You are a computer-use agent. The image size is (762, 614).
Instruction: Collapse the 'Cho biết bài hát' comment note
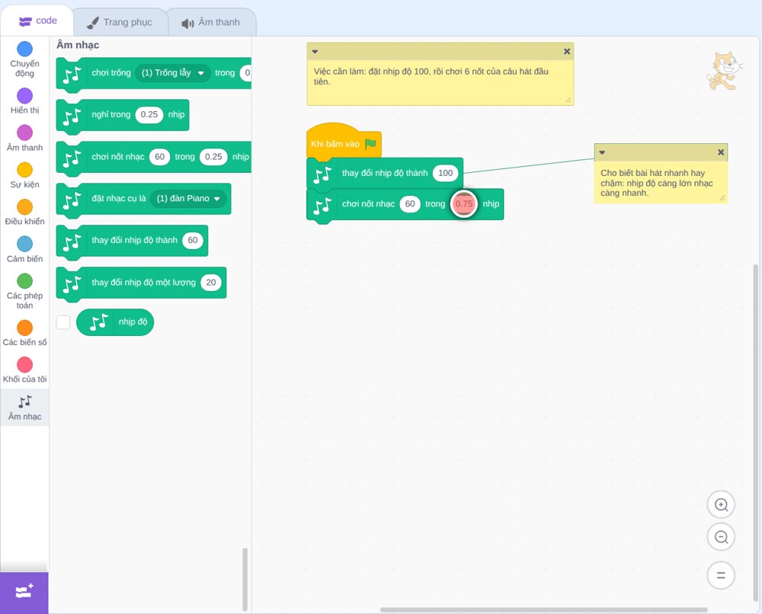[602, 152]
